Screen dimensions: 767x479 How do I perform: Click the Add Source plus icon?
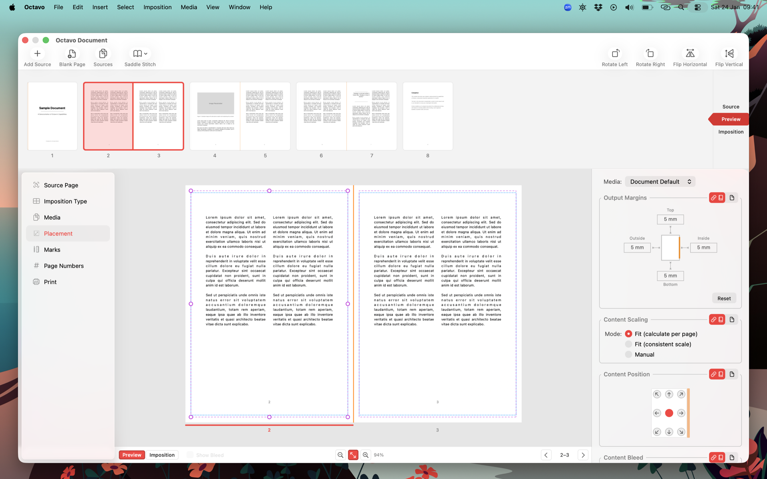click(37, 53)
